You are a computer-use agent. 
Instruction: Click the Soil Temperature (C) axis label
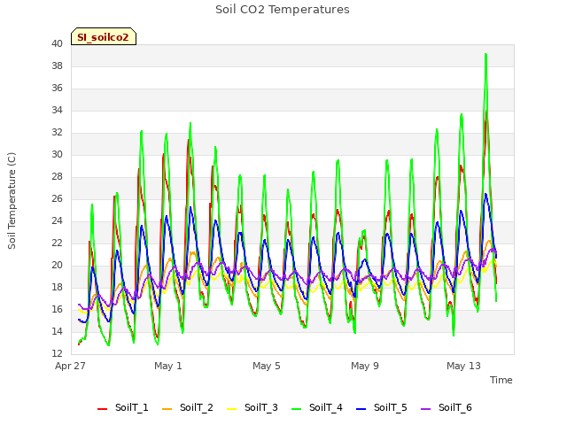click(x=12, y=201)
